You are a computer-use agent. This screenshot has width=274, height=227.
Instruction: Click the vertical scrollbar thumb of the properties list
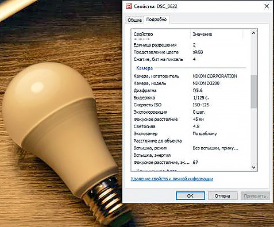click(253, 91)
